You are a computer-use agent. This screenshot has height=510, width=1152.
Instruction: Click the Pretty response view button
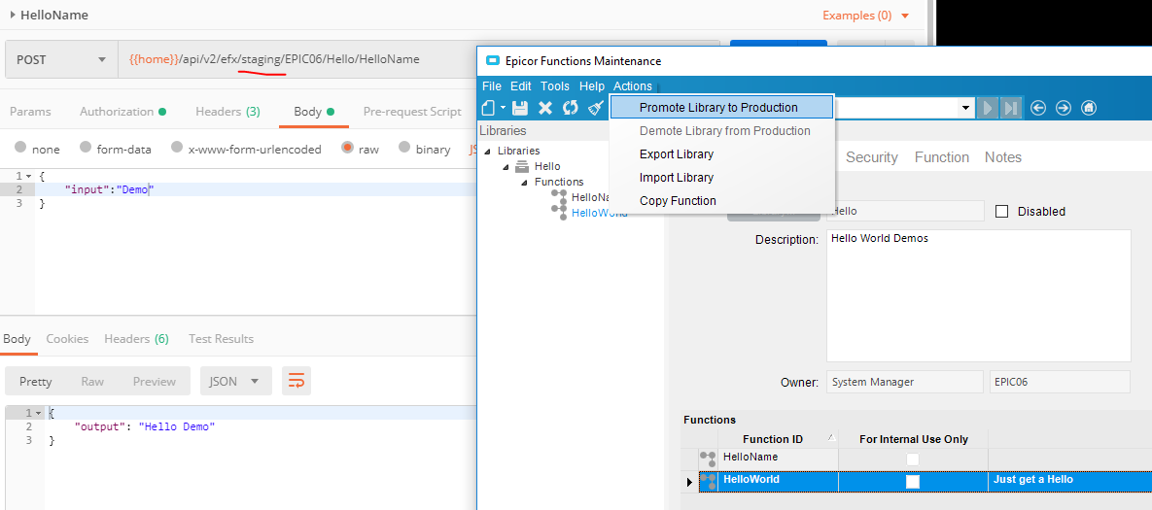[x=35, y=381]
